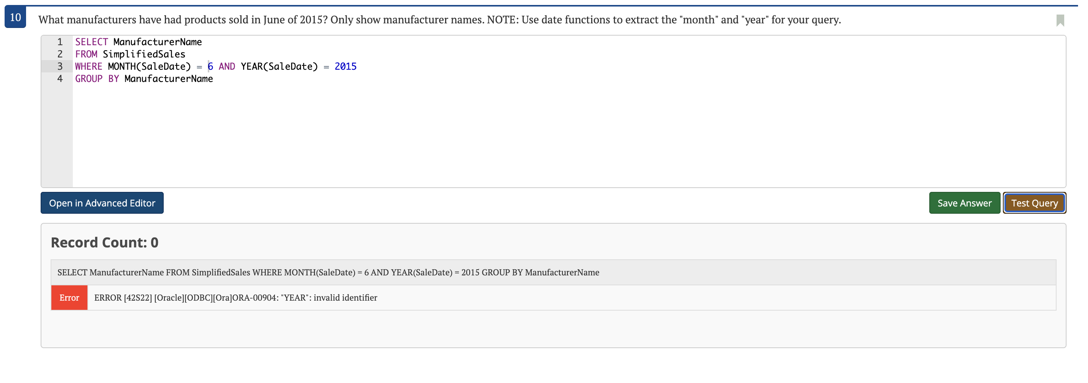
Task: Select line number 2 in gutter
Action: click(x=60, y=54)
